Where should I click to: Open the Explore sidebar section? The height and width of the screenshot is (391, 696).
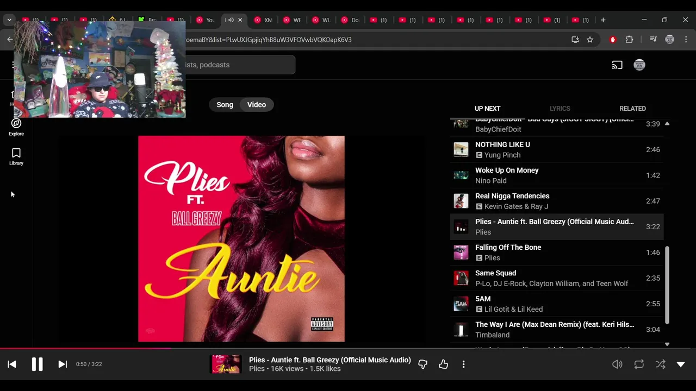pyautogui.click(x=16, y=127)
